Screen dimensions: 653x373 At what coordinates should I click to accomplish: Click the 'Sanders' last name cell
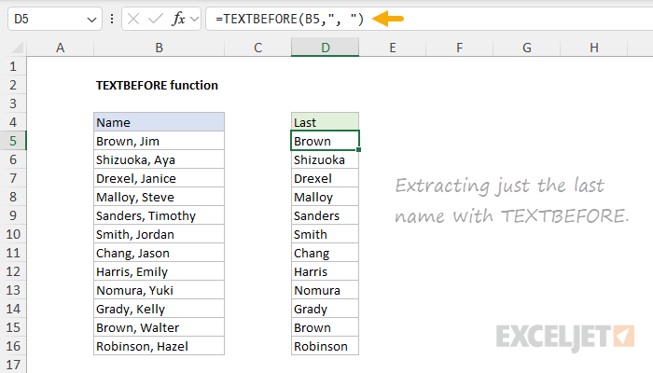[325, 215]
